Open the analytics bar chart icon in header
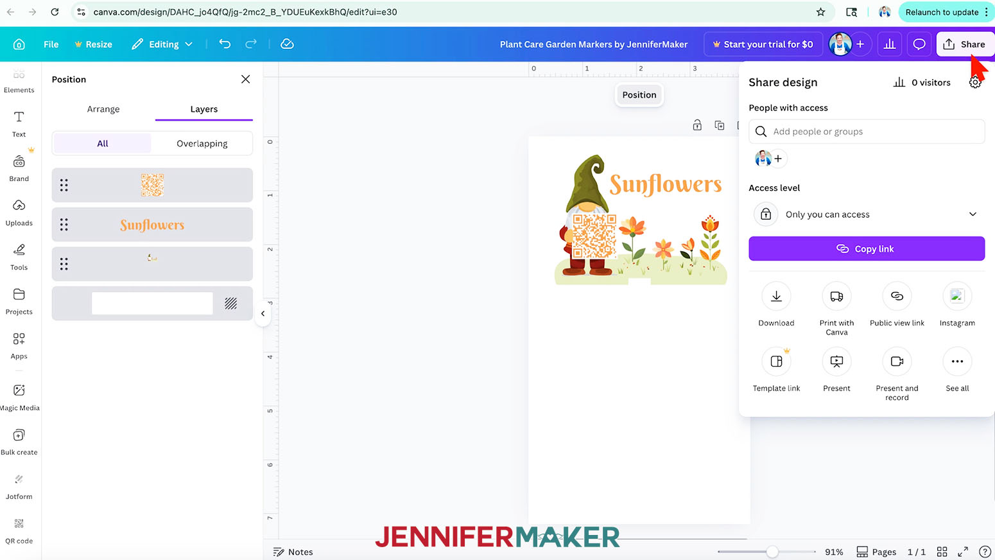The image size is (995, 560). [x=890, y=44]
